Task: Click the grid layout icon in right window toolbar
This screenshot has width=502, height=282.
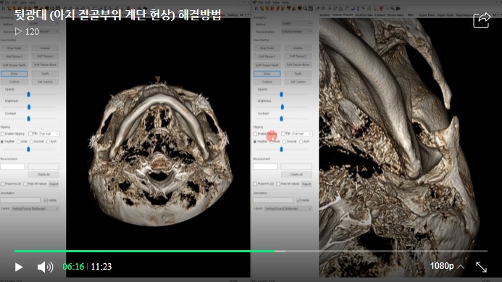Action: coord(311,9)
